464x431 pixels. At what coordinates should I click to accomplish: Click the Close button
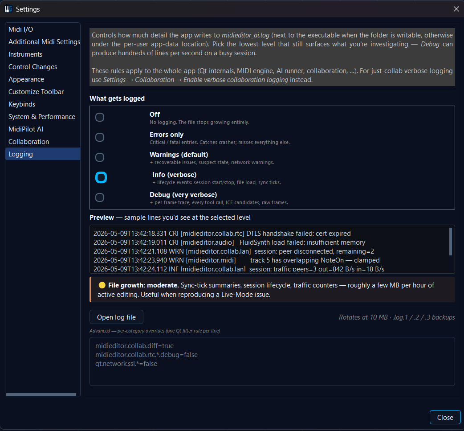[445, 417]
